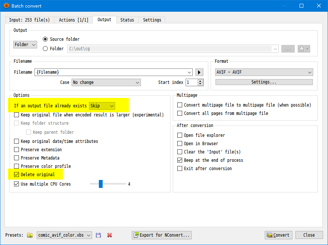Image resolution: width=328 pixels, height=245 pixels.
Task: Switch to the Actions [1/1] tab
Action: 74,20
